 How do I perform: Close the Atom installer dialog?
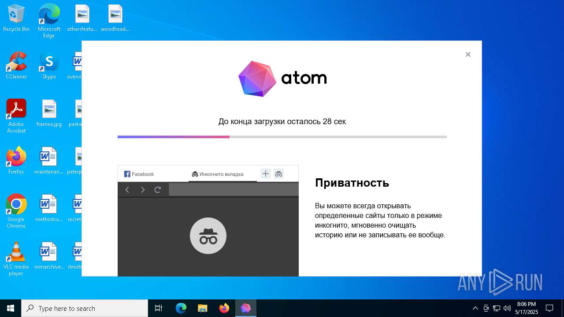point(468,55)
